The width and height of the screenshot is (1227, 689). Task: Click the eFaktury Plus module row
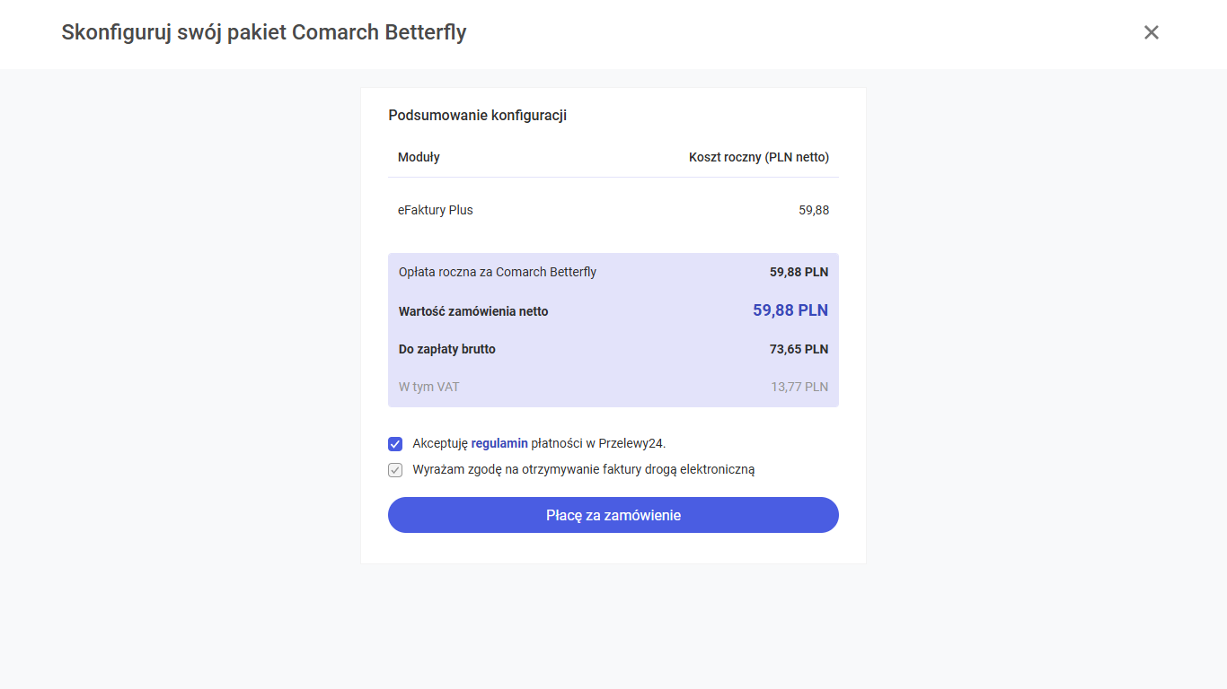point(436,210)
